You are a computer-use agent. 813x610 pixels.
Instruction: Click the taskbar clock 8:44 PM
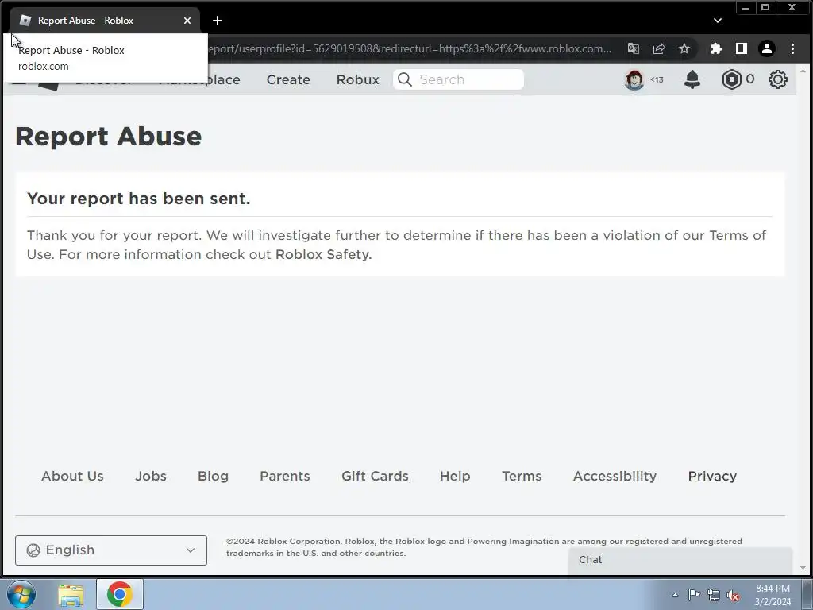(773, 589)
